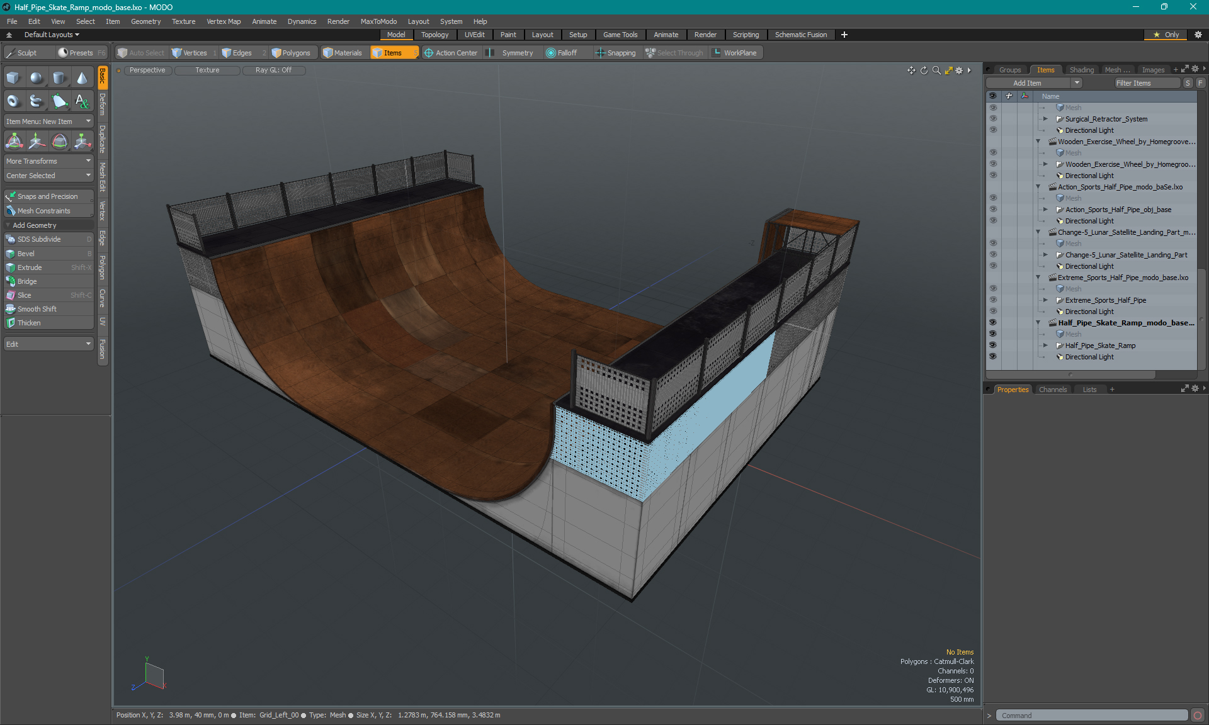Activate the Transform tool icon
The image size is (1209, 725).
(14, 141)
